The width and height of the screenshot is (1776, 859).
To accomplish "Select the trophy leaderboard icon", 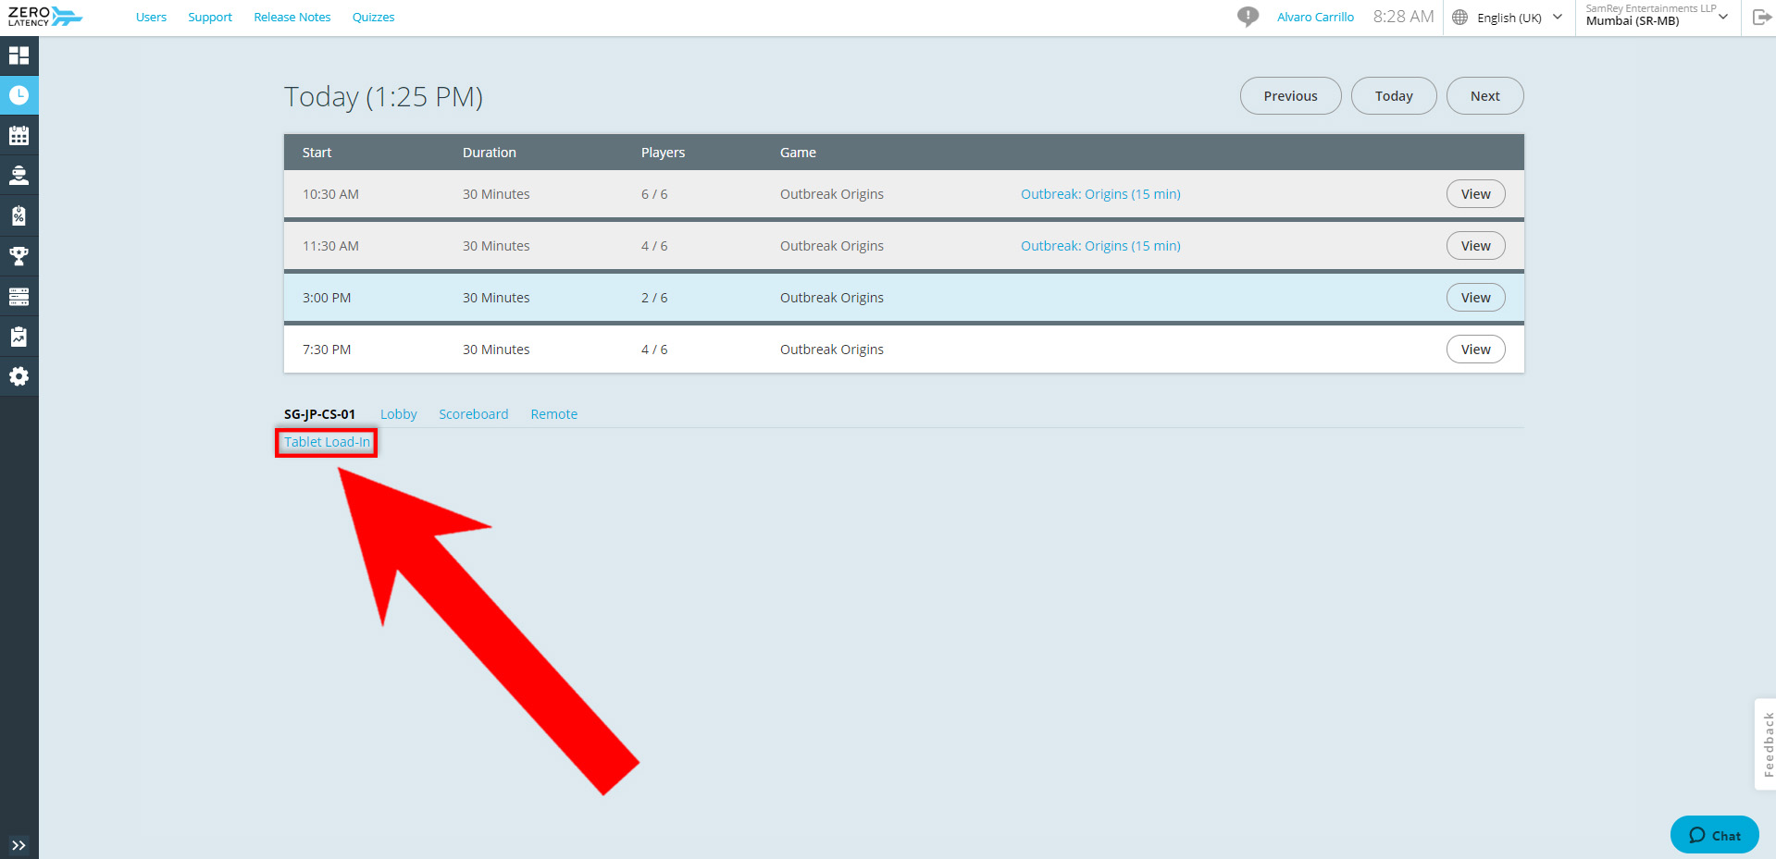I will [x=19, y=256].
